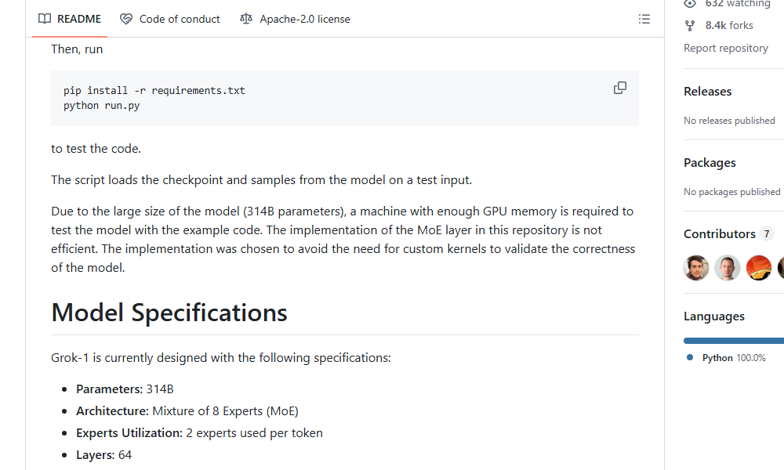Viewport: 784px width, 470px height.
Task: Click the third contributor avatar thumbnail
Action: (x=758, y=267)
